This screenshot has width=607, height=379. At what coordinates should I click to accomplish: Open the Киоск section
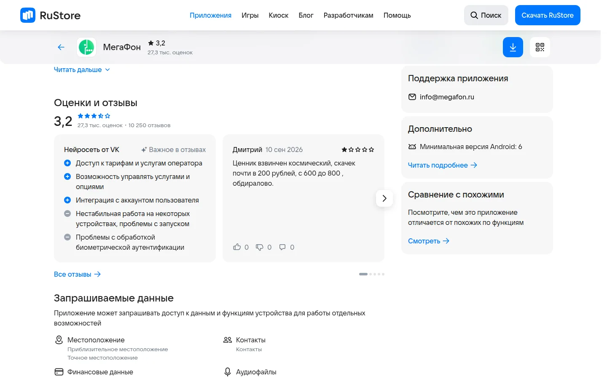point(279,15)
